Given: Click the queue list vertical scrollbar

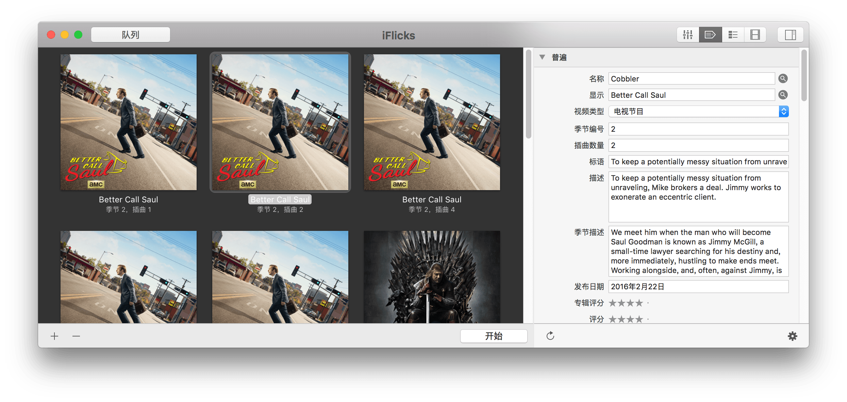Looking at the screenshot, I should point(528,94).
